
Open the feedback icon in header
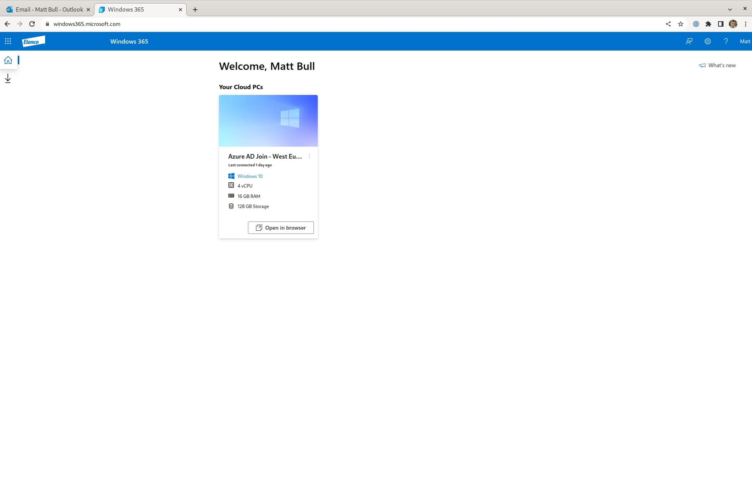point(689,41)
